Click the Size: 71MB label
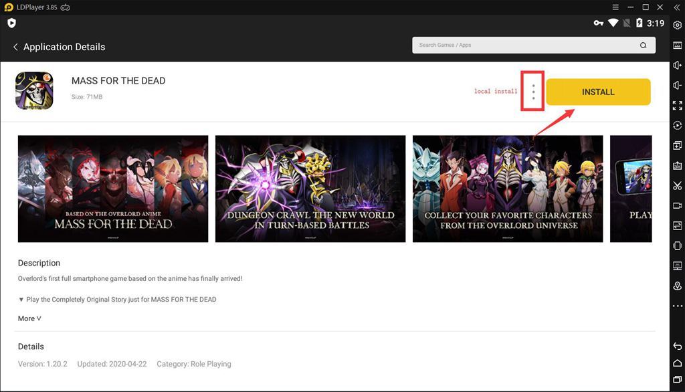 click(x=87, y=97)
